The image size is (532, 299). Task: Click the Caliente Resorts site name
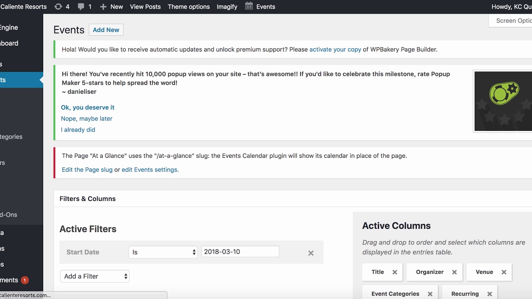[23, 7]
